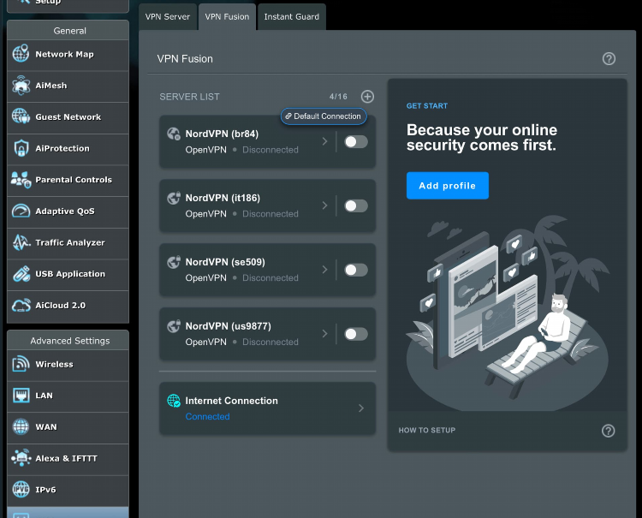Image resolution: width=642 pixels, height=518 pixels.
Task: Click the Add profile button
Action: 447,186
